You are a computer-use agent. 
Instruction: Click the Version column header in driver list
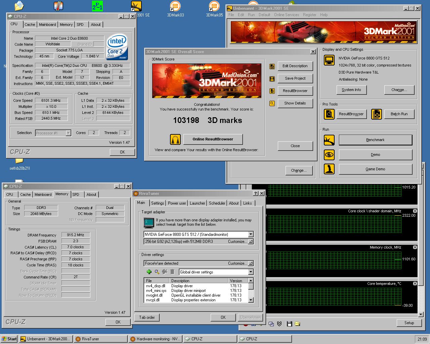pos(238,281)
